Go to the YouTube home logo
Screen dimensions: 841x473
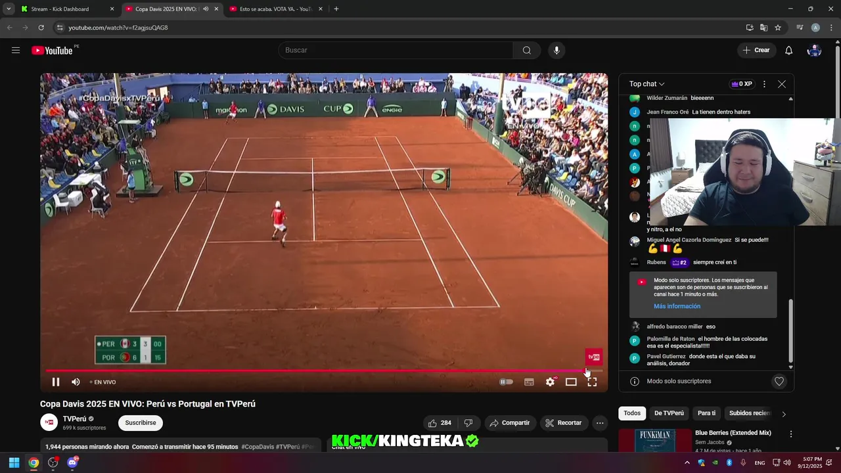pyautogui.click(x=52, y=51)
